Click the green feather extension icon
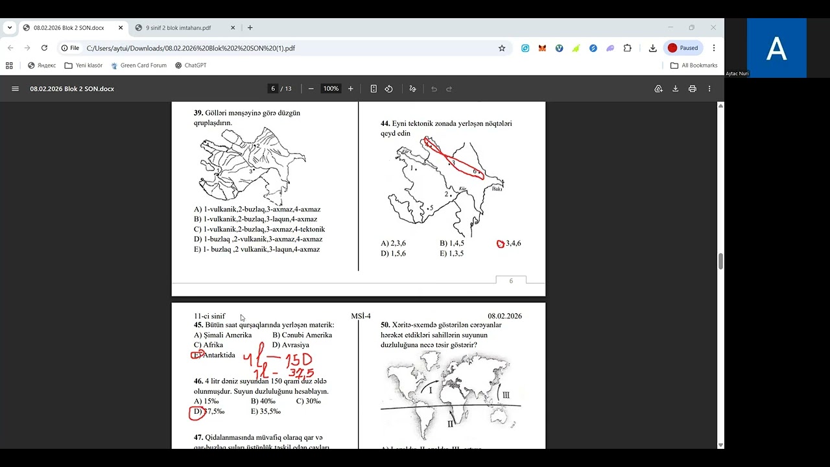The height and width of the screenshot is (467, 830). (576, 48)
